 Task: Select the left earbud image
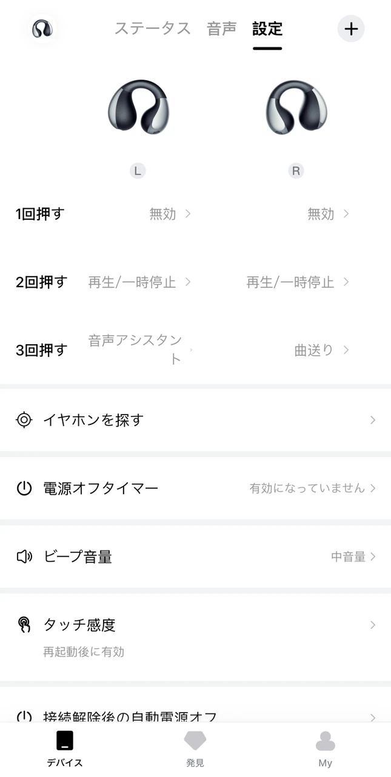coord(138,108)
